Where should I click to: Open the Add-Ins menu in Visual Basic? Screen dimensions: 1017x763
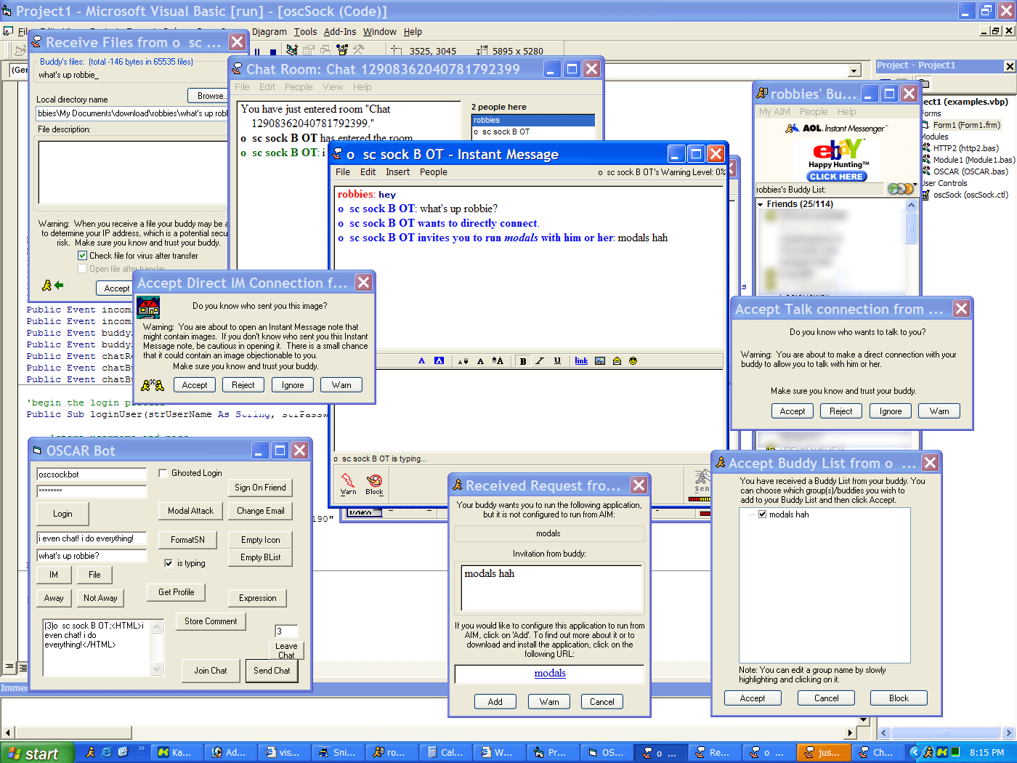pos(340,32)
